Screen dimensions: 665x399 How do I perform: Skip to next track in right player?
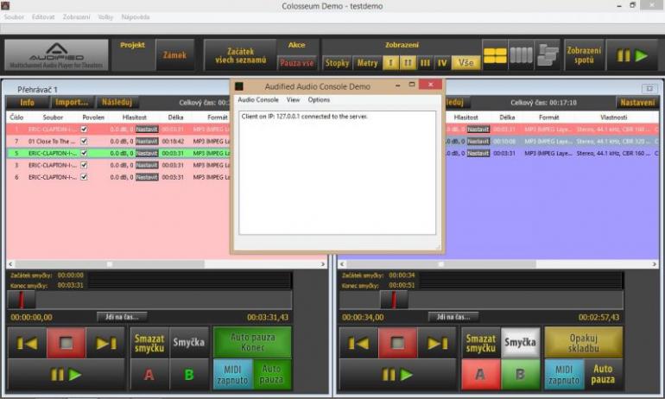coord(437,343)
